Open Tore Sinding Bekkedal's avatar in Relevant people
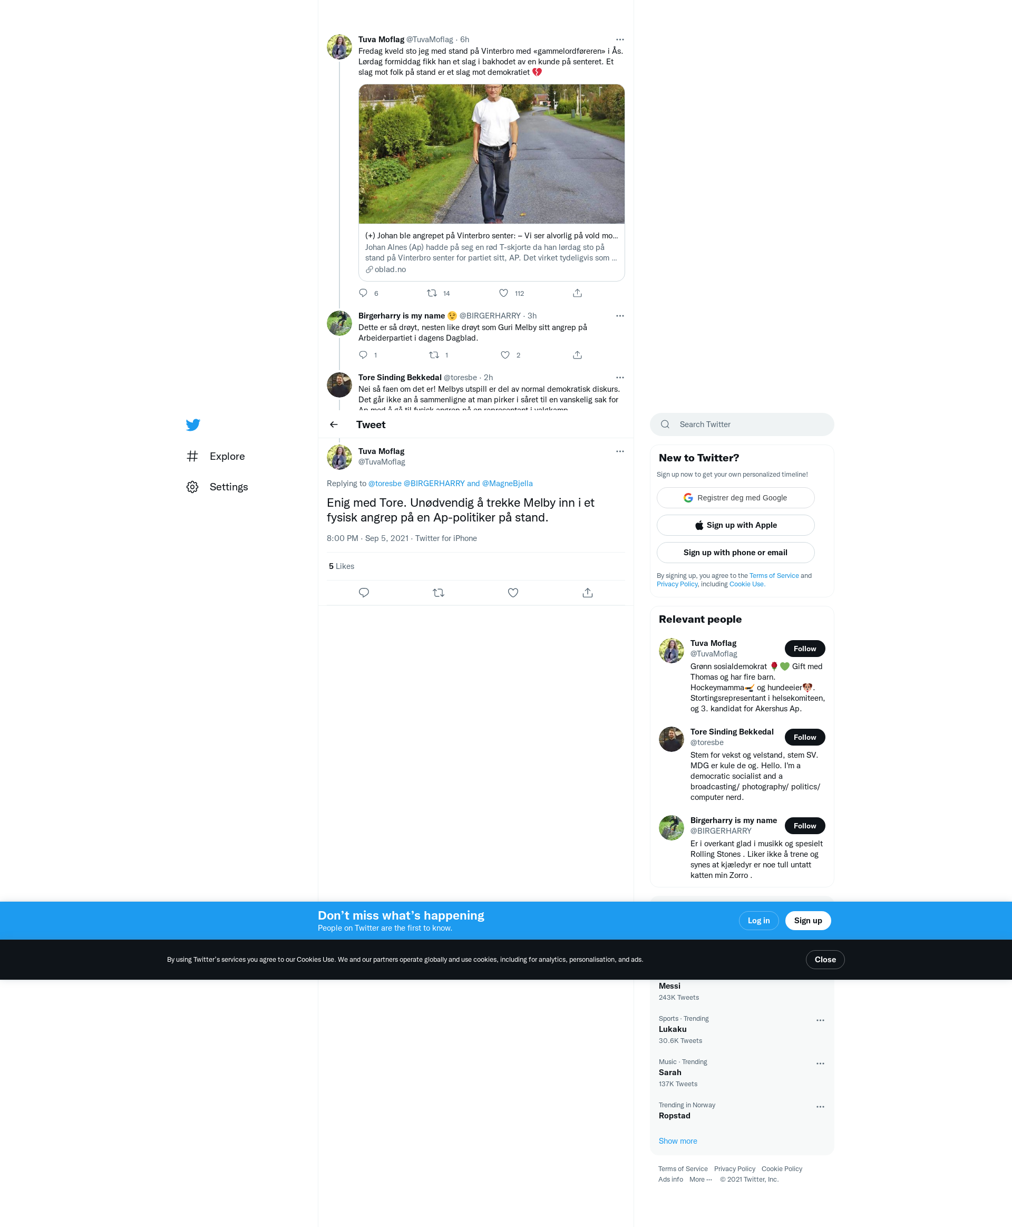 (x=671, y=739)
